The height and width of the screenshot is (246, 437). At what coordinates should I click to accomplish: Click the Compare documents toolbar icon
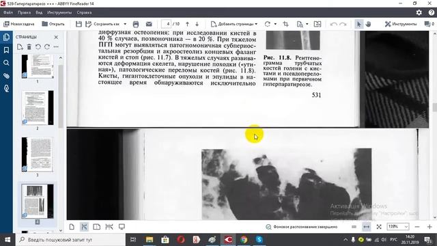click(318, 24)
